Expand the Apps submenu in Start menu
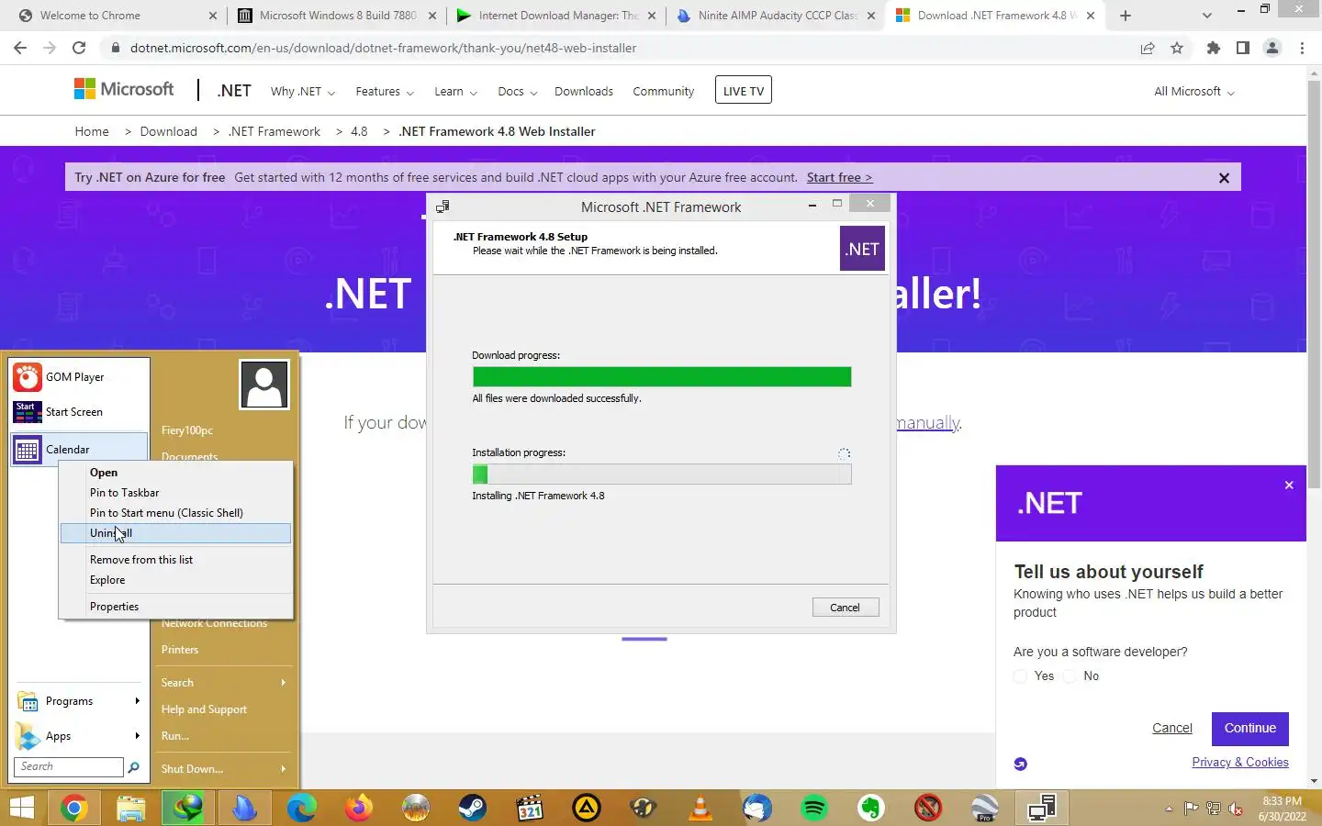Viewport: 1322px width, 826px height. pos(137,736)
